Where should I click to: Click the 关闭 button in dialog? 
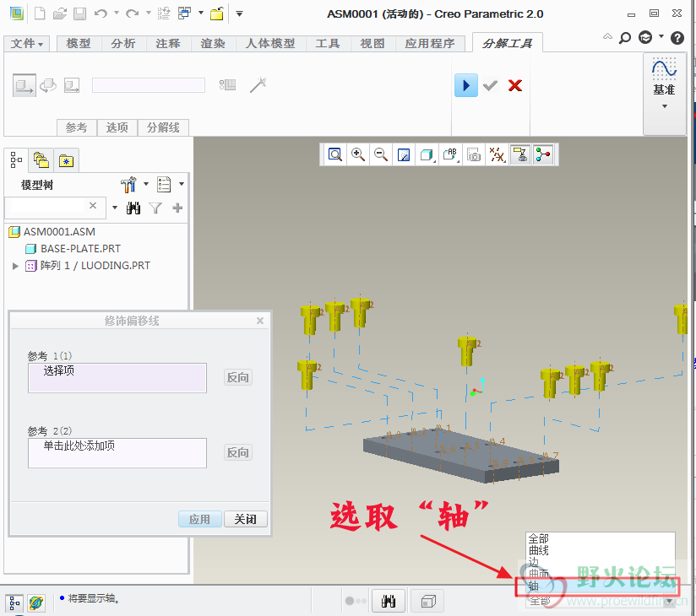[246, 519]
